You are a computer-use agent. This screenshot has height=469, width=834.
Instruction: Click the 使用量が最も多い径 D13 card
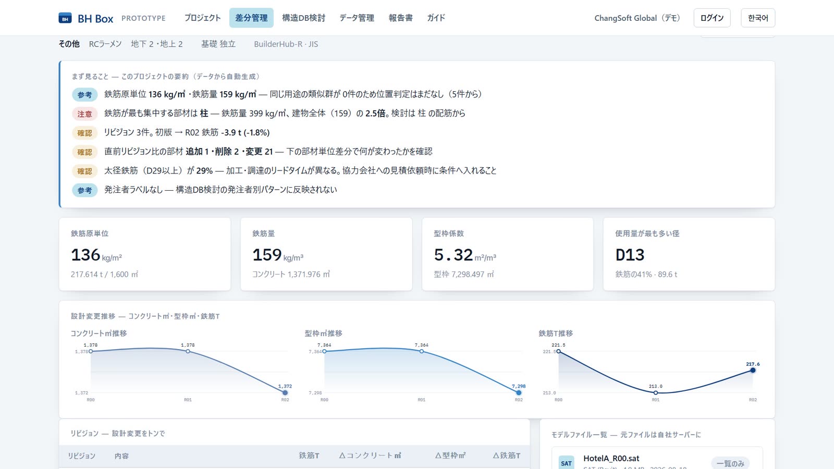pos(689,254)
